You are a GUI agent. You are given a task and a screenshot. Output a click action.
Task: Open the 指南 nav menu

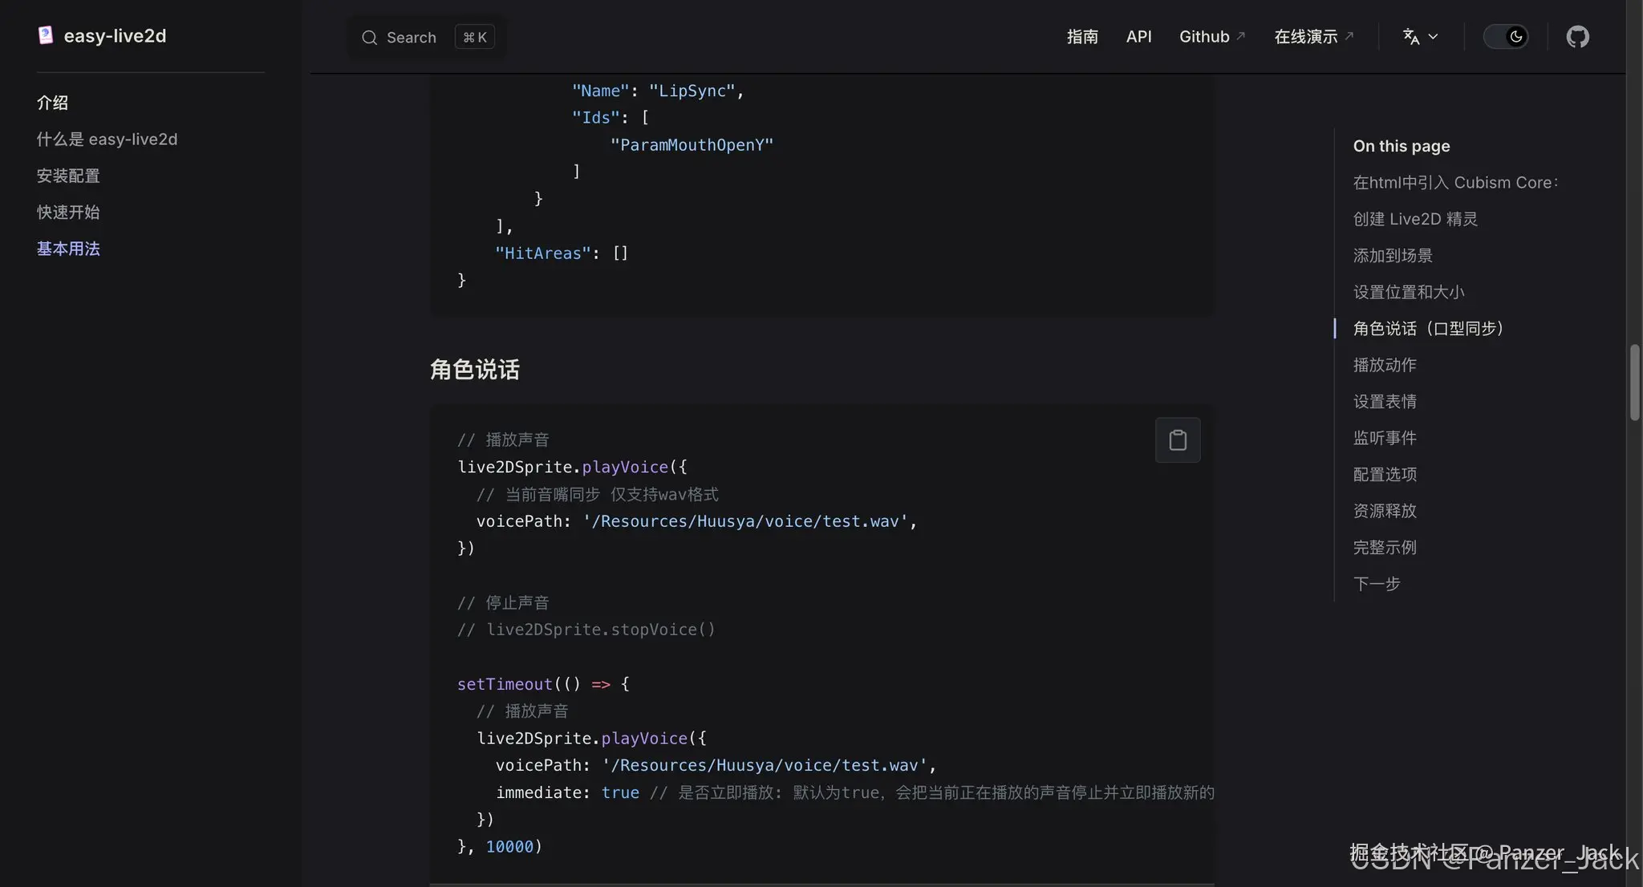pyautogui.click(x=1082, y=37)
